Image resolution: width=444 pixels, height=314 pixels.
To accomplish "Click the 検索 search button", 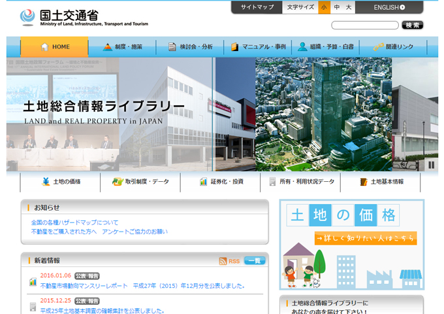I will pos(412,26).
